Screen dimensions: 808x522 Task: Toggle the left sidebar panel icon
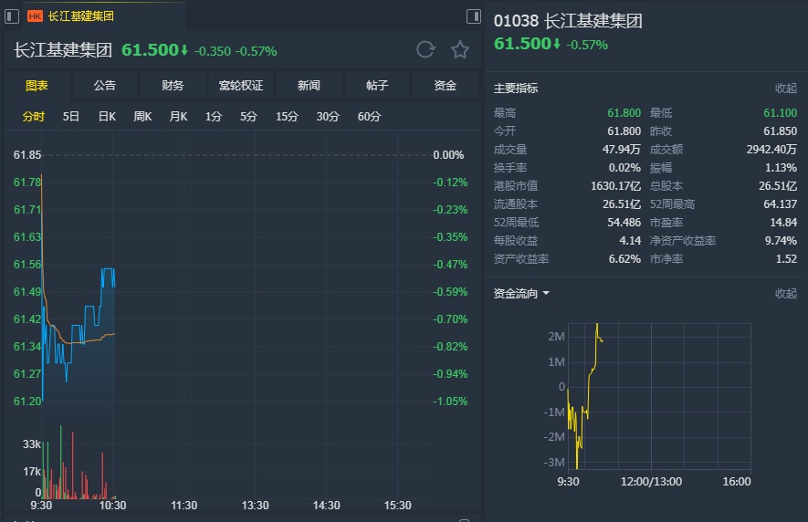click(x=13, y=16)
